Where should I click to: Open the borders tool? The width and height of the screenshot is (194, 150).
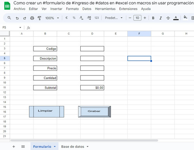tap(192, 18)
